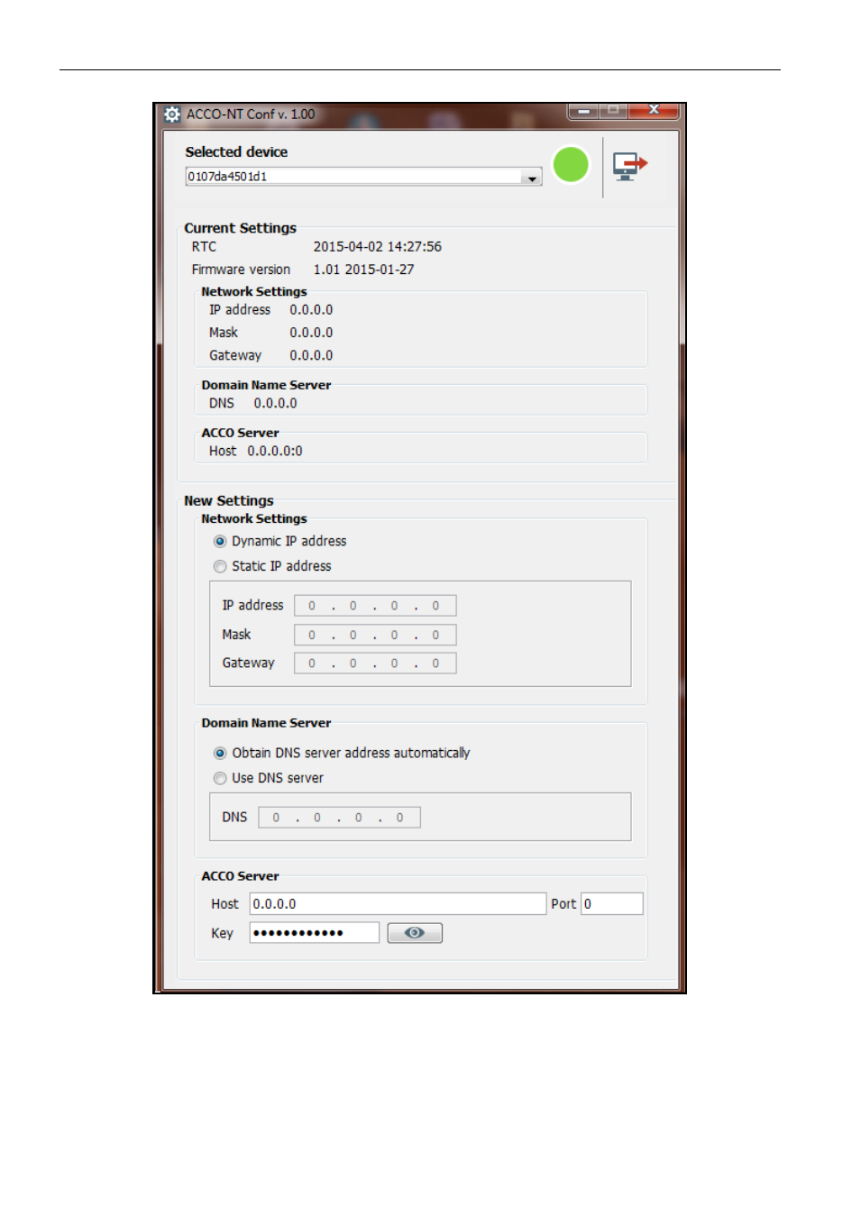The height and width of the screenshot is (1217, 861).
Task: Click the New Settings heading
Action: tap(229, 501)
